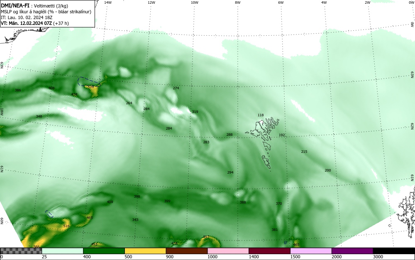Image resolution: width=415 pixels, height=260 pixels.
Task: Click the 'VT: Mán. 12.02.2024 07Z' valid time
Action: point(27,23)
